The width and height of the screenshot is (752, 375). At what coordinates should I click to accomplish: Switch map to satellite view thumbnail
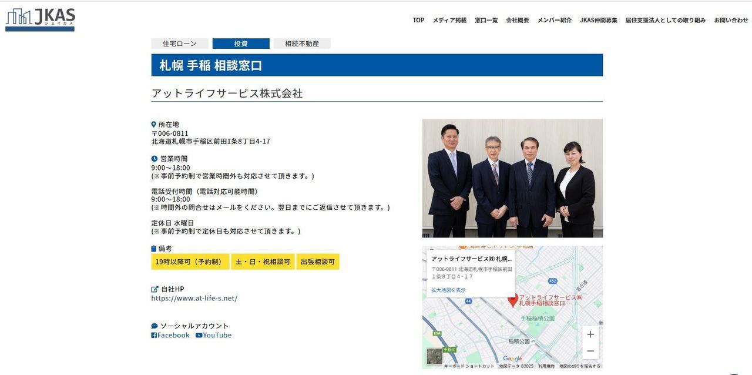coord(435,356)
